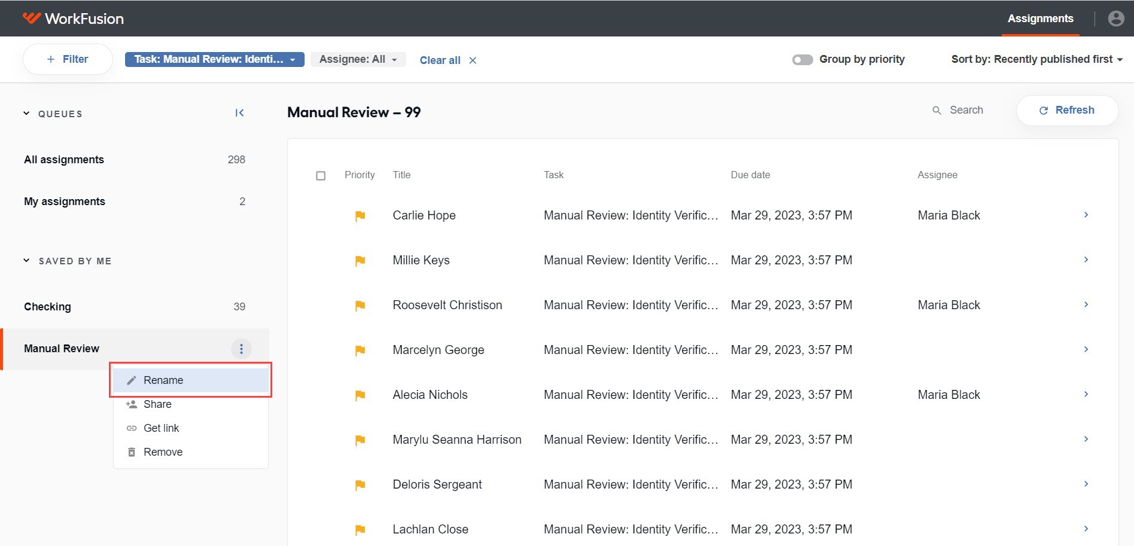
Task: Choose Remove from the context menu
Action: click(x=191, y=452)
